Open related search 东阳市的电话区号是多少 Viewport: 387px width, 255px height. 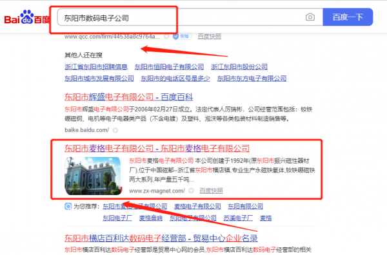(175, 79)
